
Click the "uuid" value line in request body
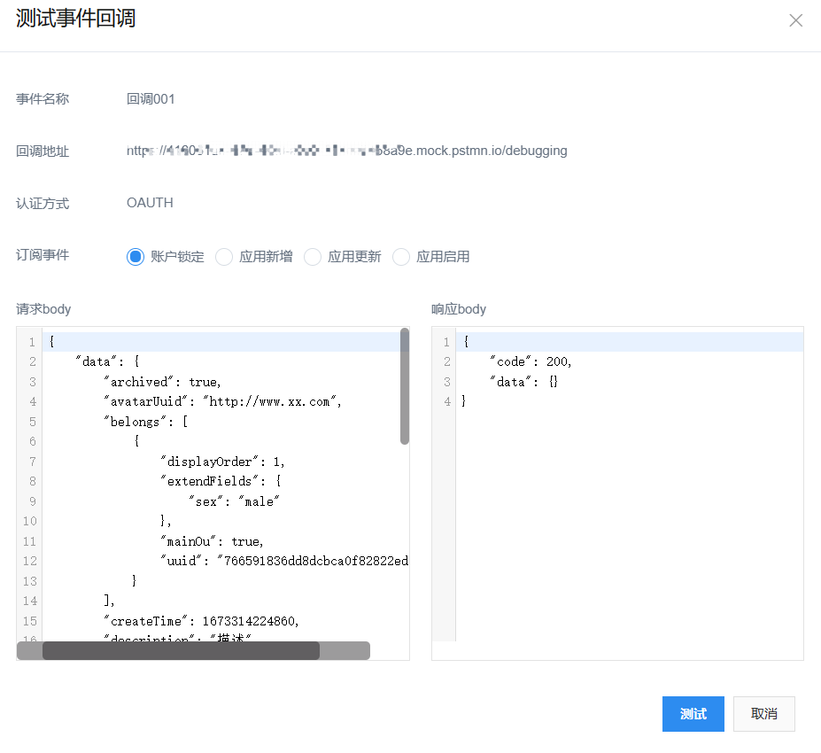283,561
